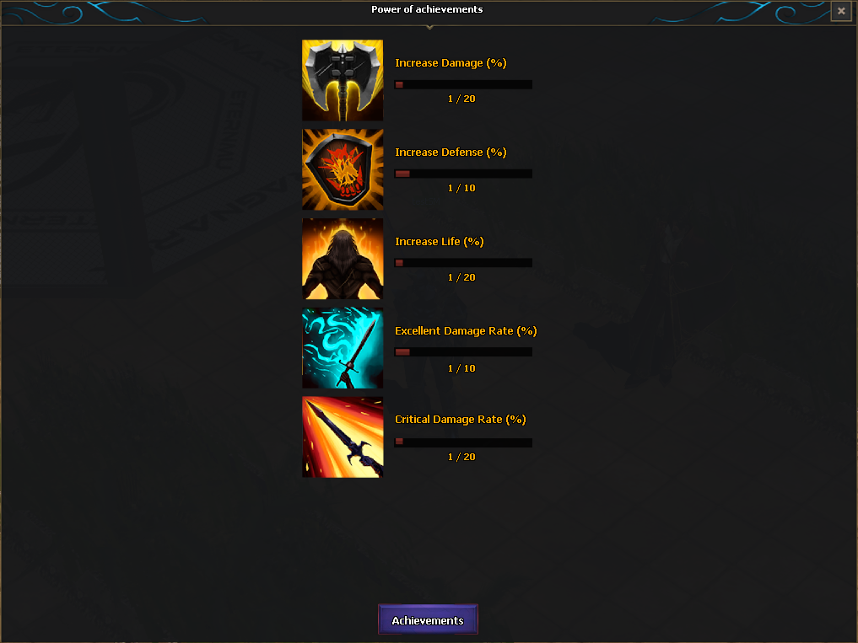Click the 1 / 10 counter under Increase Defense
The height and width of the screenshot is (643, 858).
tap(461, 188)
